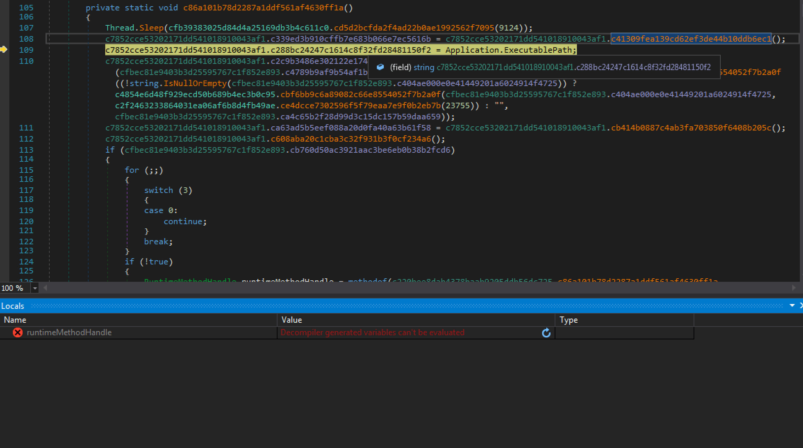Click 'case 0:' on line 119
The height and width of the screenshot is (448, 803).
161,210
